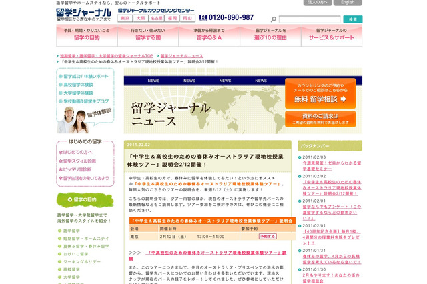The image size is (427, 284).
Task: Select the 岡山 counseling center button
Action: (x=187, y=18)
